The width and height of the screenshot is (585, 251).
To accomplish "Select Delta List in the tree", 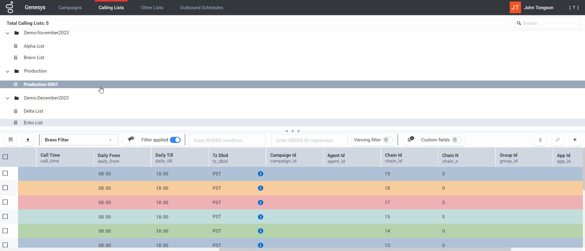I will 33,111.
